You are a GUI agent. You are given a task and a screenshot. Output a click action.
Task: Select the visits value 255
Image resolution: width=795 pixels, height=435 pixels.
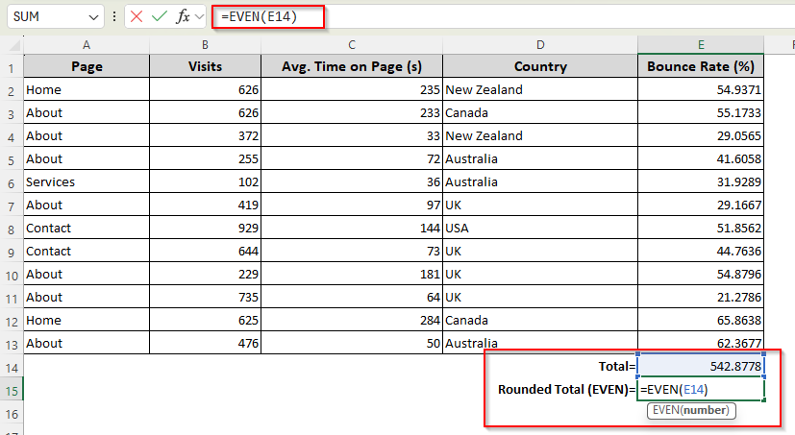point(205,158)
